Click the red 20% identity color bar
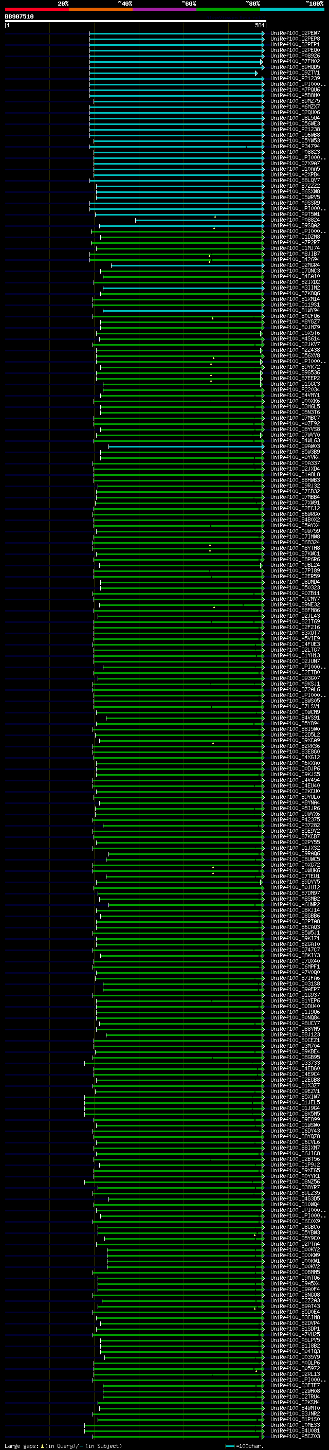The width and height of the screenshot is (329, 1450). (36, 9)
